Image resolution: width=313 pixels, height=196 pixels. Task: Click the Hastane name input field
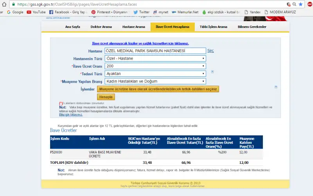155,51
